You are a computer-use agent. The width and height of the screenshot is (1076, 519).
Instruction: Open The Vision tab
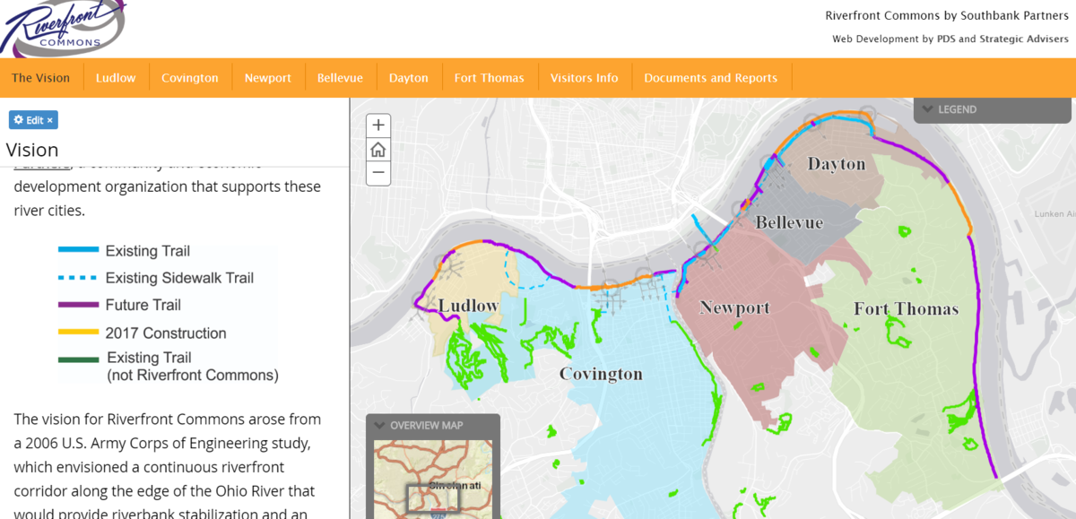click(41, 78)
